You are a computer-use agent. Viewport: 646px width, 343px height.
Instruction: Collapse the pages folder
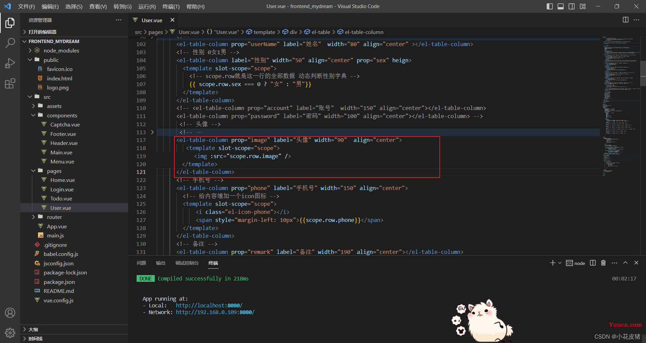pos(74,171)
